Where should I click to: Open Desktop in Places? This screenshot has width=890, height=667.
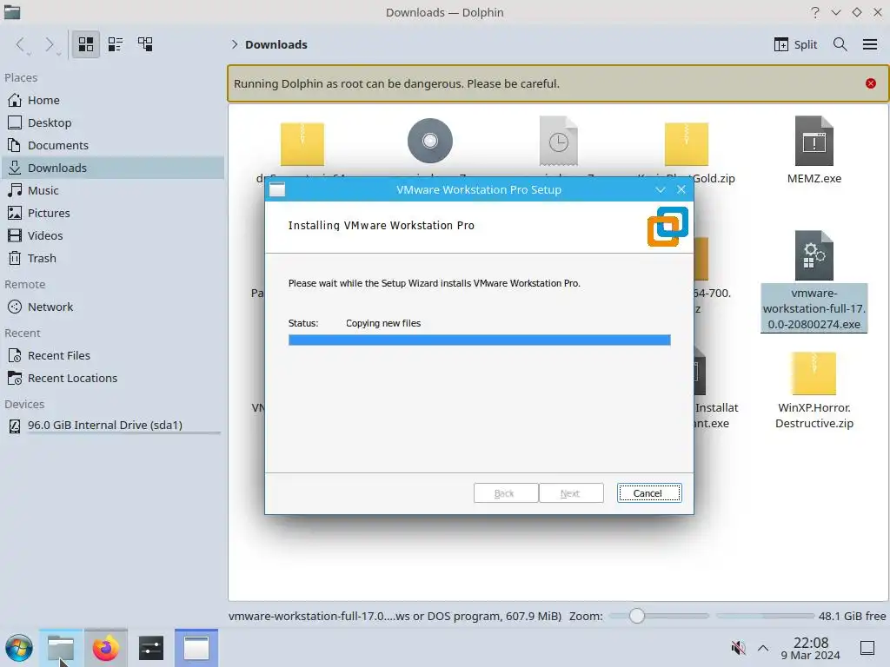(x=112, y=122)
